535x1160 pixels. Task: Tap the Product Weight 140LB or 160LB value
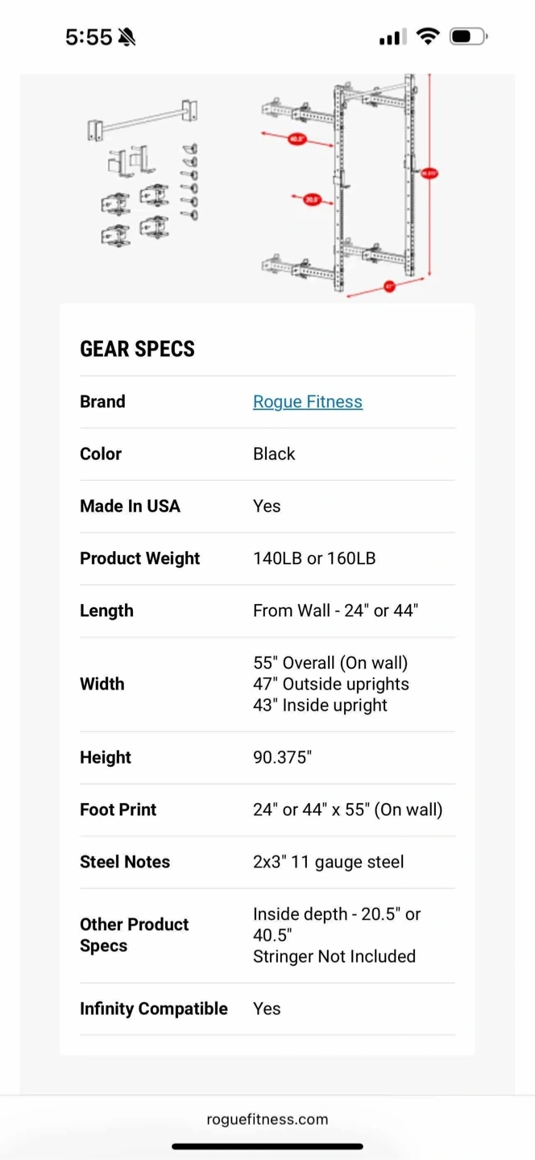click(314, 558)
